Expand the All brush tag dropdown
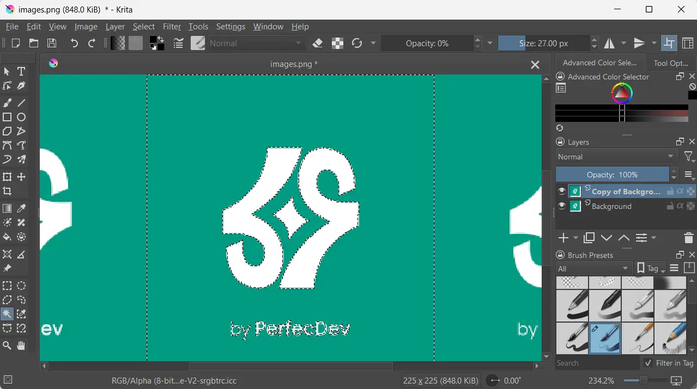 [x=593, y=269]
